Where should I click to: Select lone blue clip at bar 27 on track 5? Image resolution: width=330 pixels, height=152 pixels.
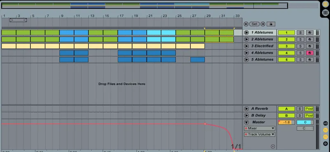tap(198, 60)
